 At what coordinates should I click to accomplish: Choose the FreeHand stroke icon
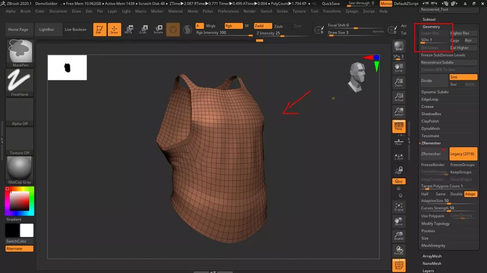(x=19, y=81)
